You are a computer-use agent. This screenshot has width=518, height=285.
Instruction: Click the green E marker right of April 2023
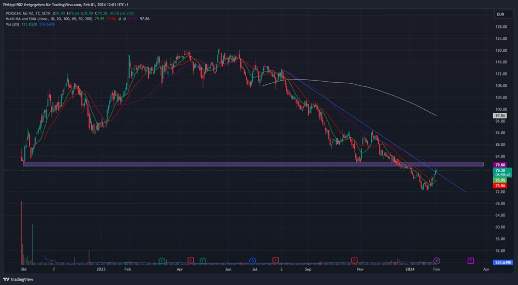click(x=203, y=260)
